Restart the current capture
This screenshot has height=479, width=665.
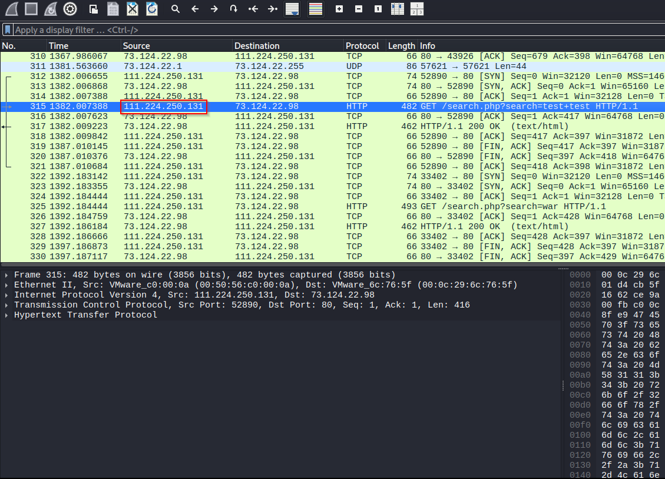click(x=51, y=9)
